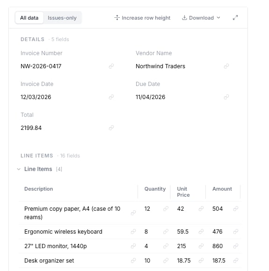Click the Ergonomic wireless keyboard cell
Viewport: 269px width, 271px height.
tap(63, 231)
